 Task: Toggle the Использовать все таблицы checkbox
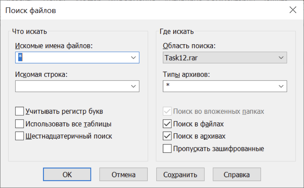[20, 124]
